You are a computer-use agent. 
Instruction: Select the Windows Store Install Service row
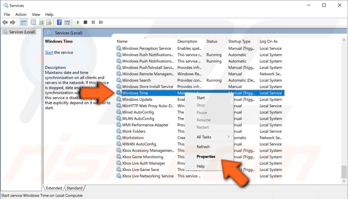200,87
